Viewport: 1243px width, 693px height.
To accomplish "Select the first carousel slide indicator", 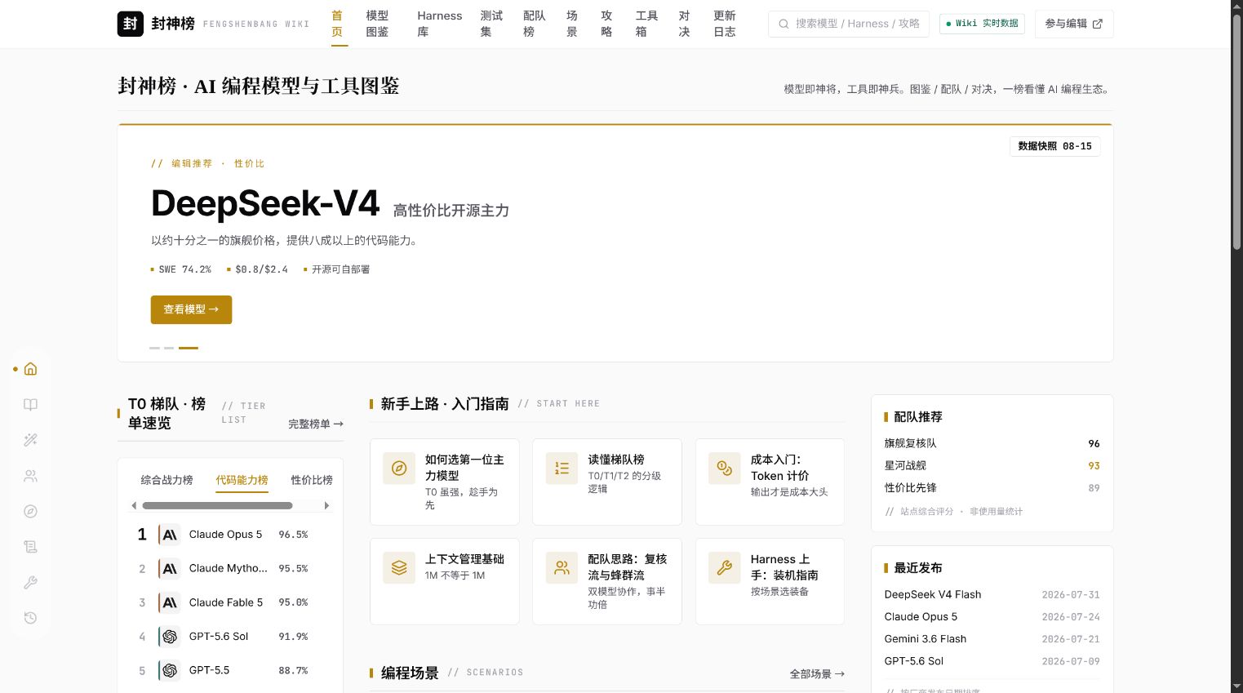I will tap(154, 348).
